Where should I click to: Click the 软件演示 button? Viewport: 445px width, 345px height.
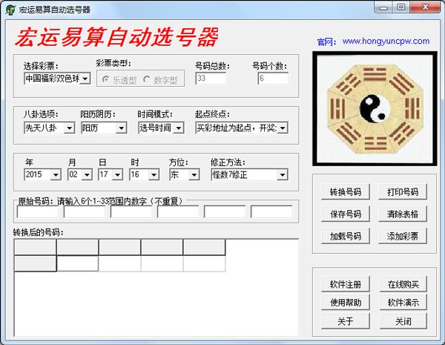pos(403,303)
